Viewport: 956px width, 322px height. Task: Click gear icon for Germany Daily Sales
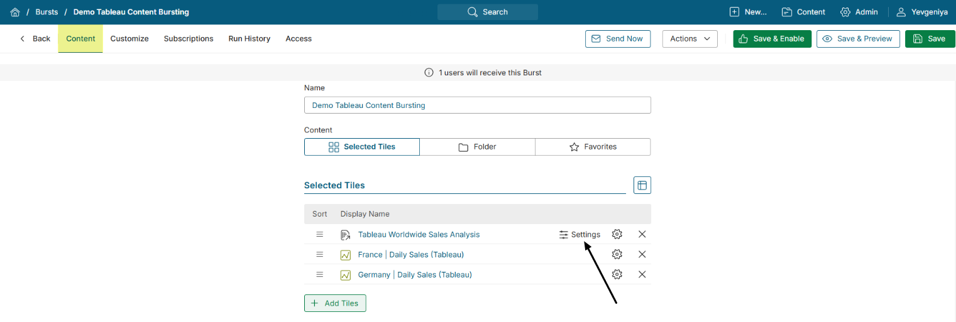[x=617, y=274]
